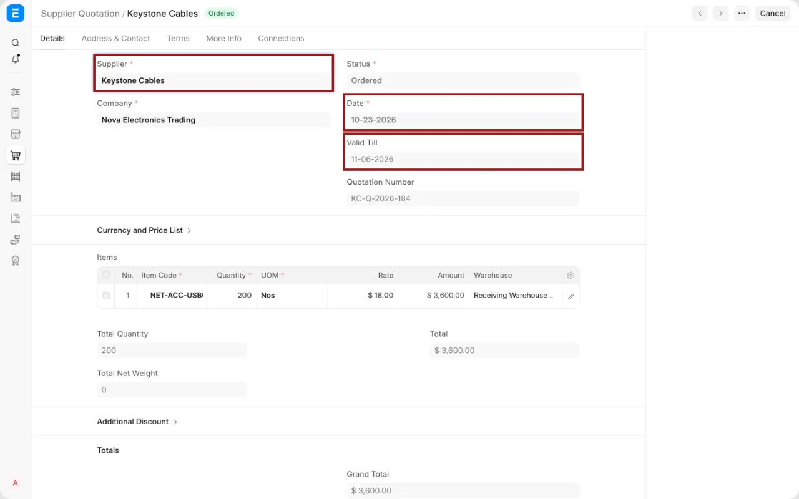The width and height of the screenshot is (799, 499).
Task: Click the Valid Till field 11-06-2026
Action: (x=463, y=159)
